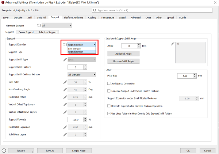Click the pencil icon beside Infill Ratio

pos(65,82)
